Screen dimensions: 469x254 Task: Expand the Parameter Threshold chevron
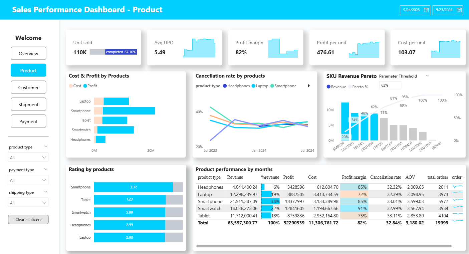(427, 76)
